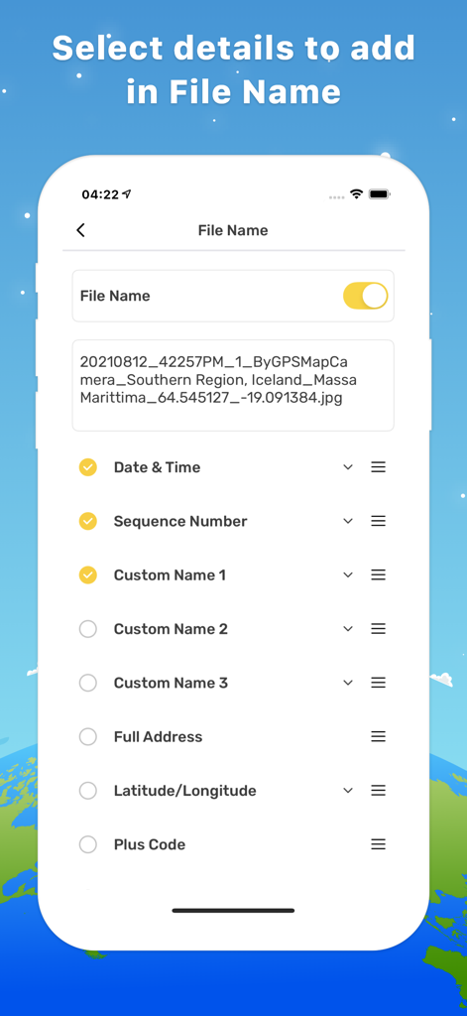Tap the location arrow status icon
Image resolution: width=467 pixels, height=1016 pixels.
click(127, 194)
